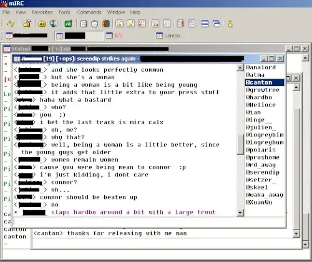Click the Connect lightning bolt toolbar icon
Screen dimensions: 312x262
click(x=11, y=23)
